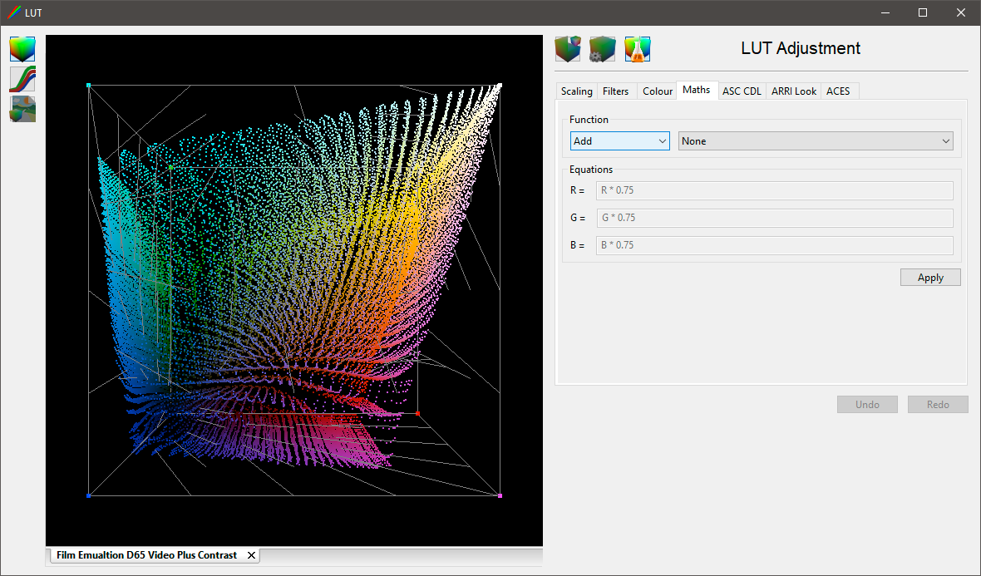Click the Apply button
981x576 pixels.
[930, 277]
